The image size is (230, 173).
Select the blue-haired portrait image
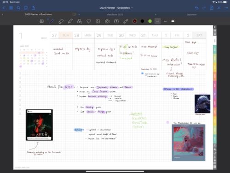pyautogui.click(x=202, y=104)
